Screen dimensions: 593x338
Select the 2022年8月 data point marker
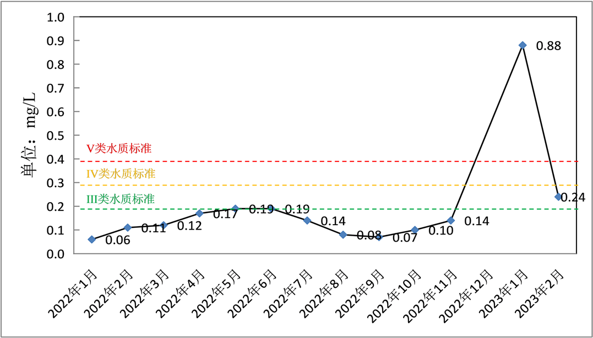[x=343, y=235]
